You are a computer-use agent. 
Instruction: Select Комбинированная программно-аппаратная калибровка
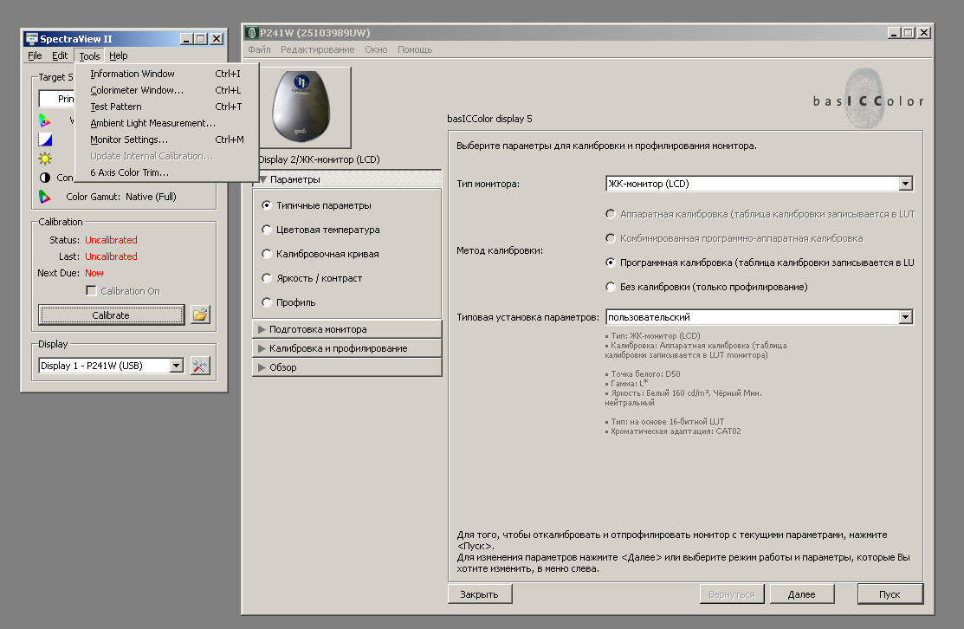tap(610, 238)
